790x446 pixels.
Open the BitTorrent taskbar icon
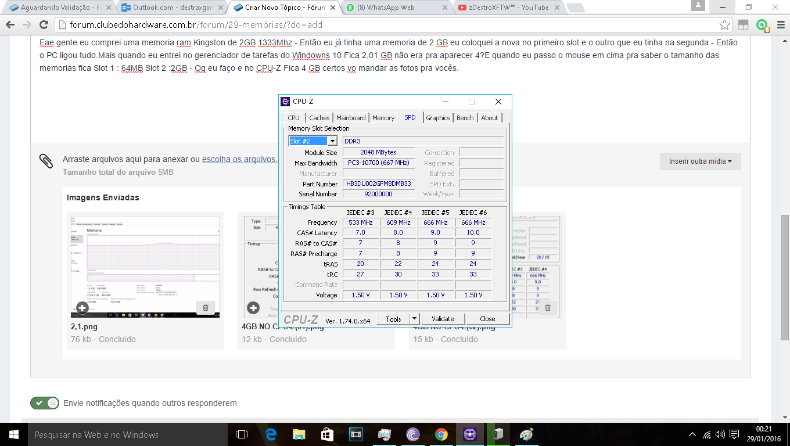click(x=413, y=434)
